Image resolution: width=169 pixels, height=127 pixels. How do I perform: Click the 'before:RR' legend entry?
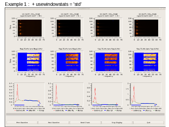[x=20, y=111]
